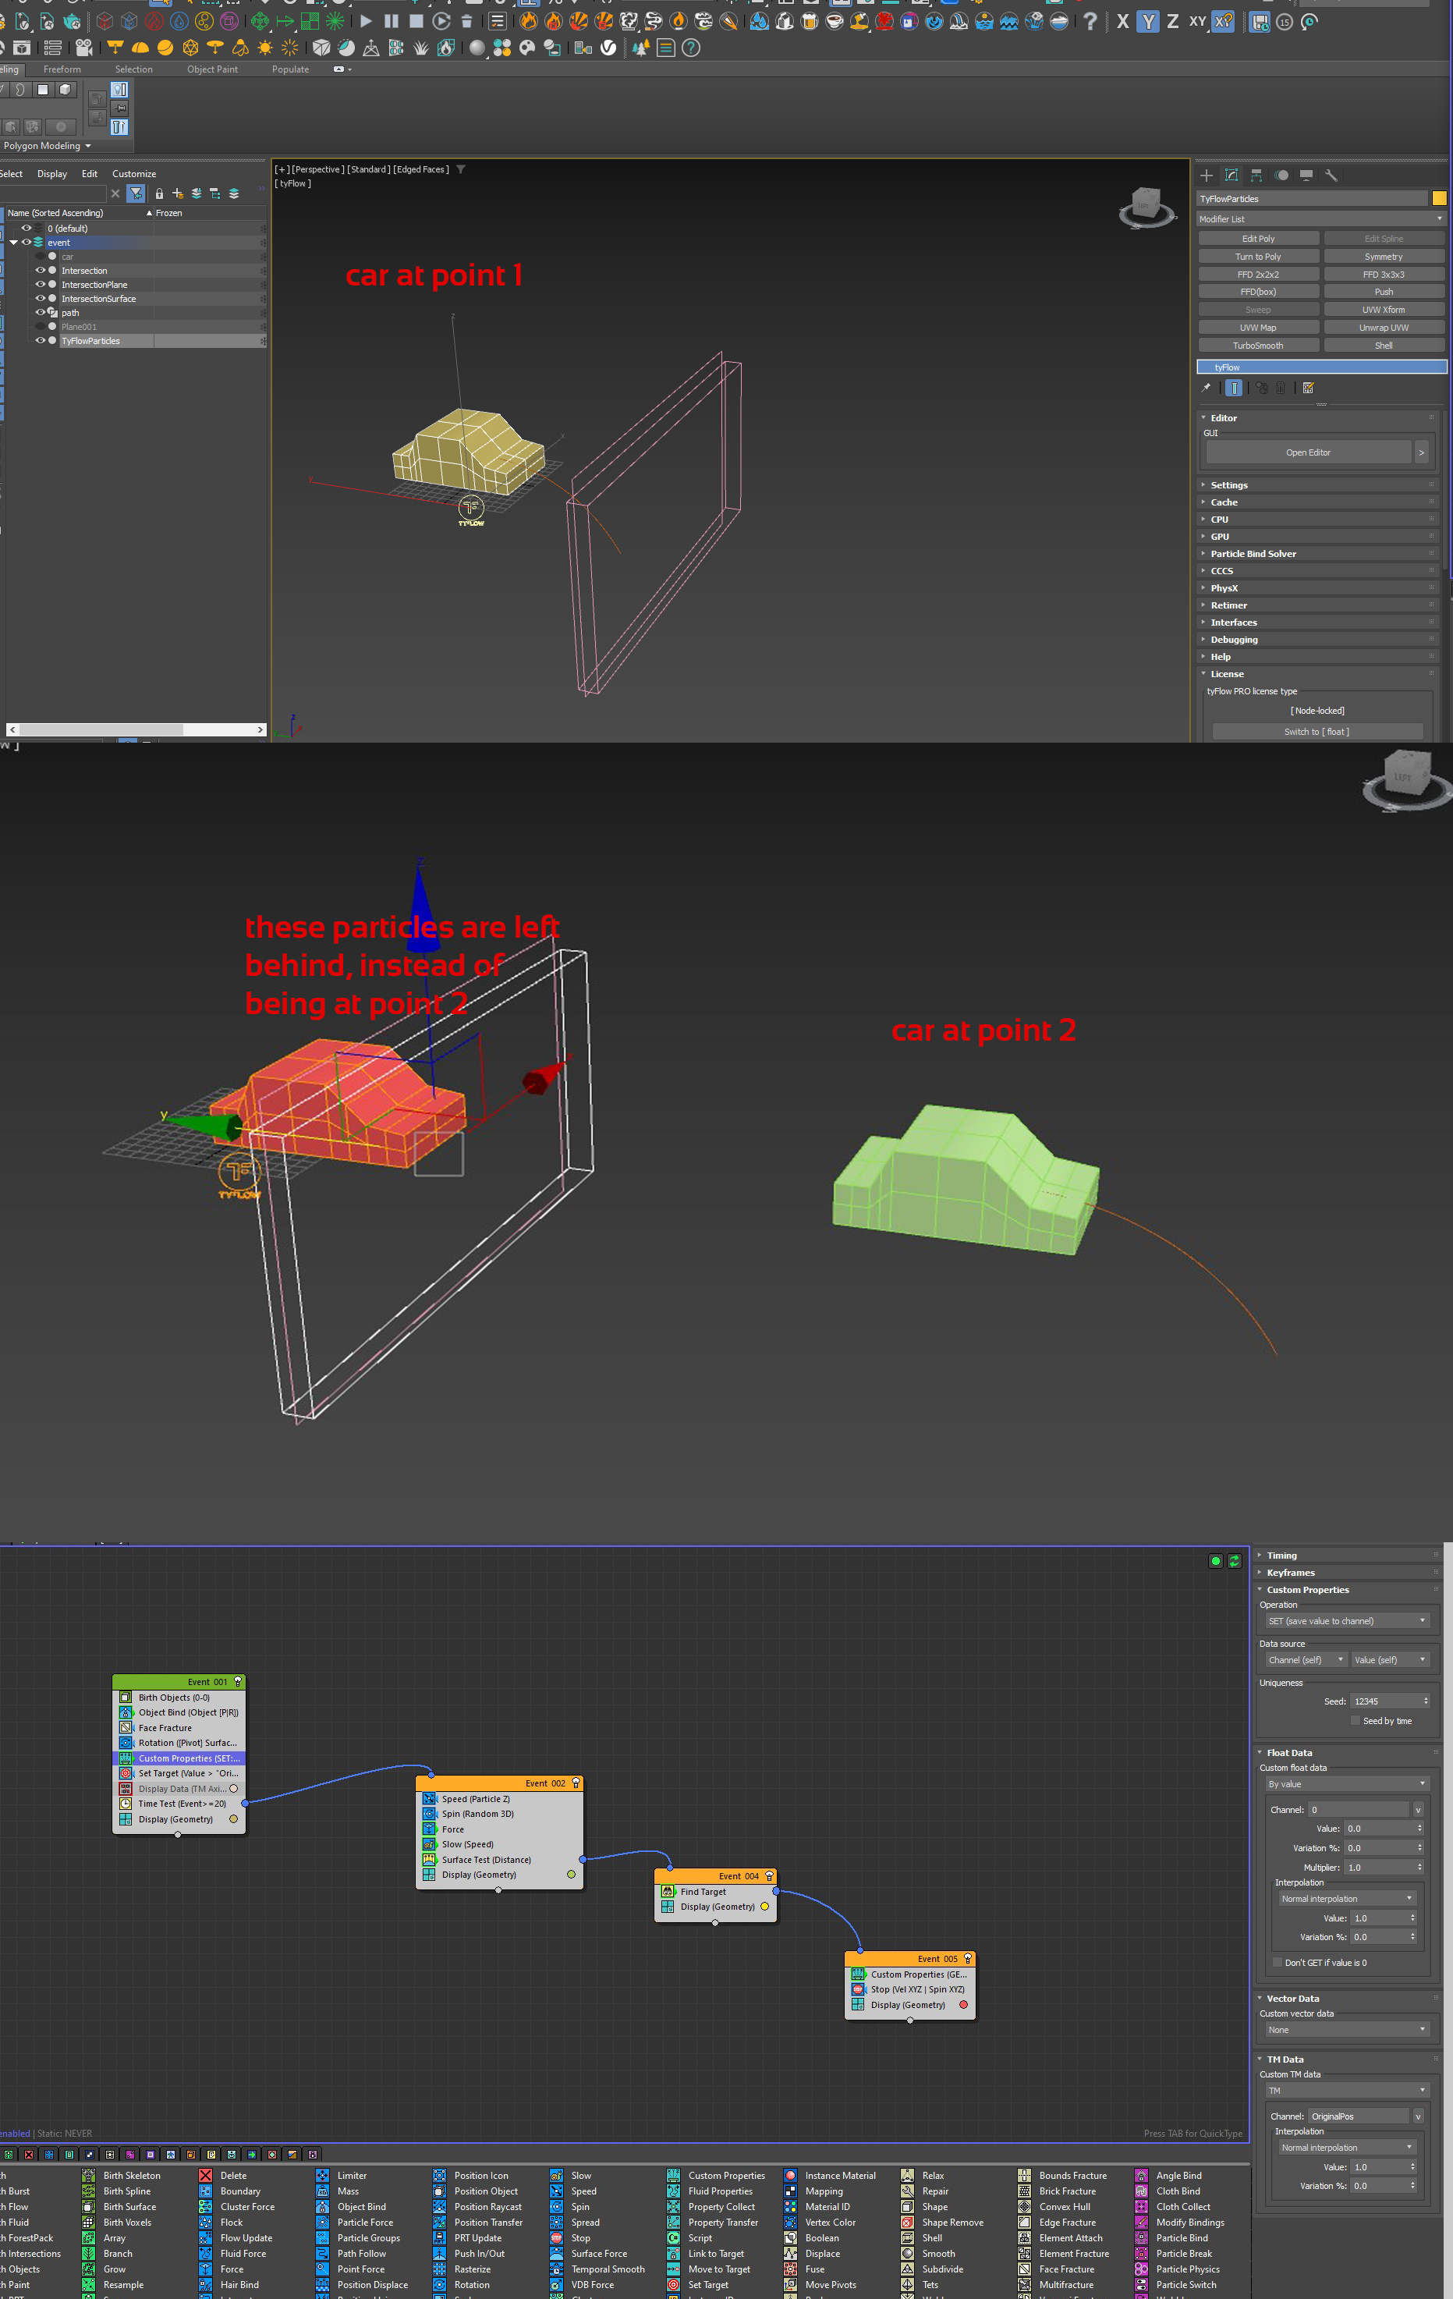Screen dimensions: 1453x2299
Task: Hide the IntersectionPlane object via eye icon
Action: point(40,285)
